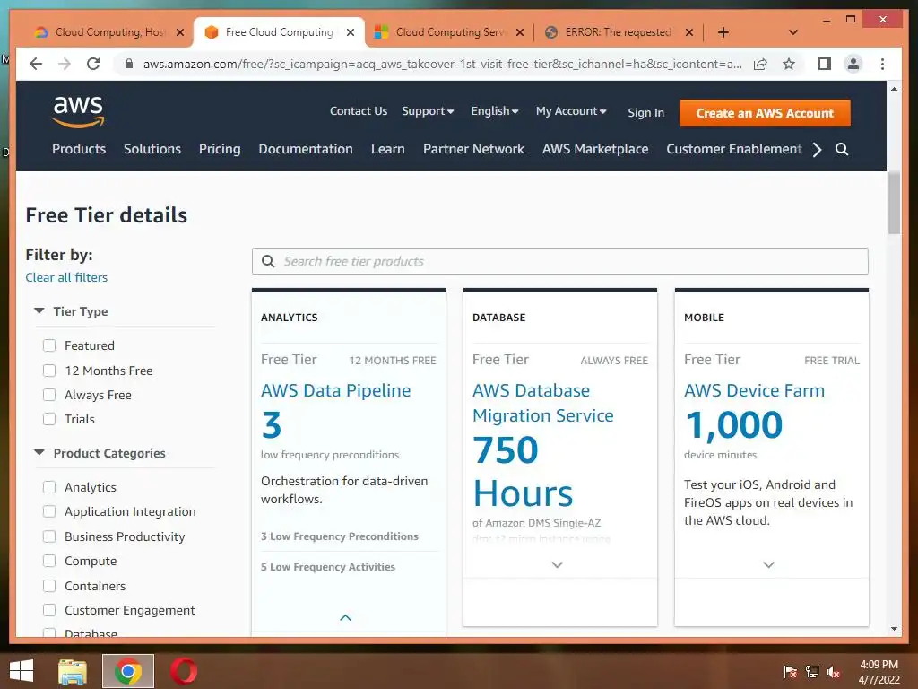Share this page using the share icon
918x689 pixels.
pyautogui.click(x=760, y=64)
